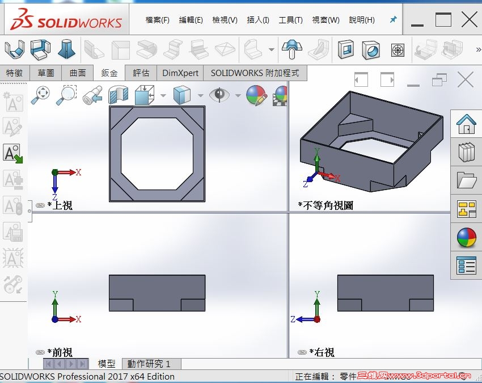Click the greyed Hem tool icon
The height and width of the screenshot is (383, 482).
pyautogui.click(x=147, y=49)
